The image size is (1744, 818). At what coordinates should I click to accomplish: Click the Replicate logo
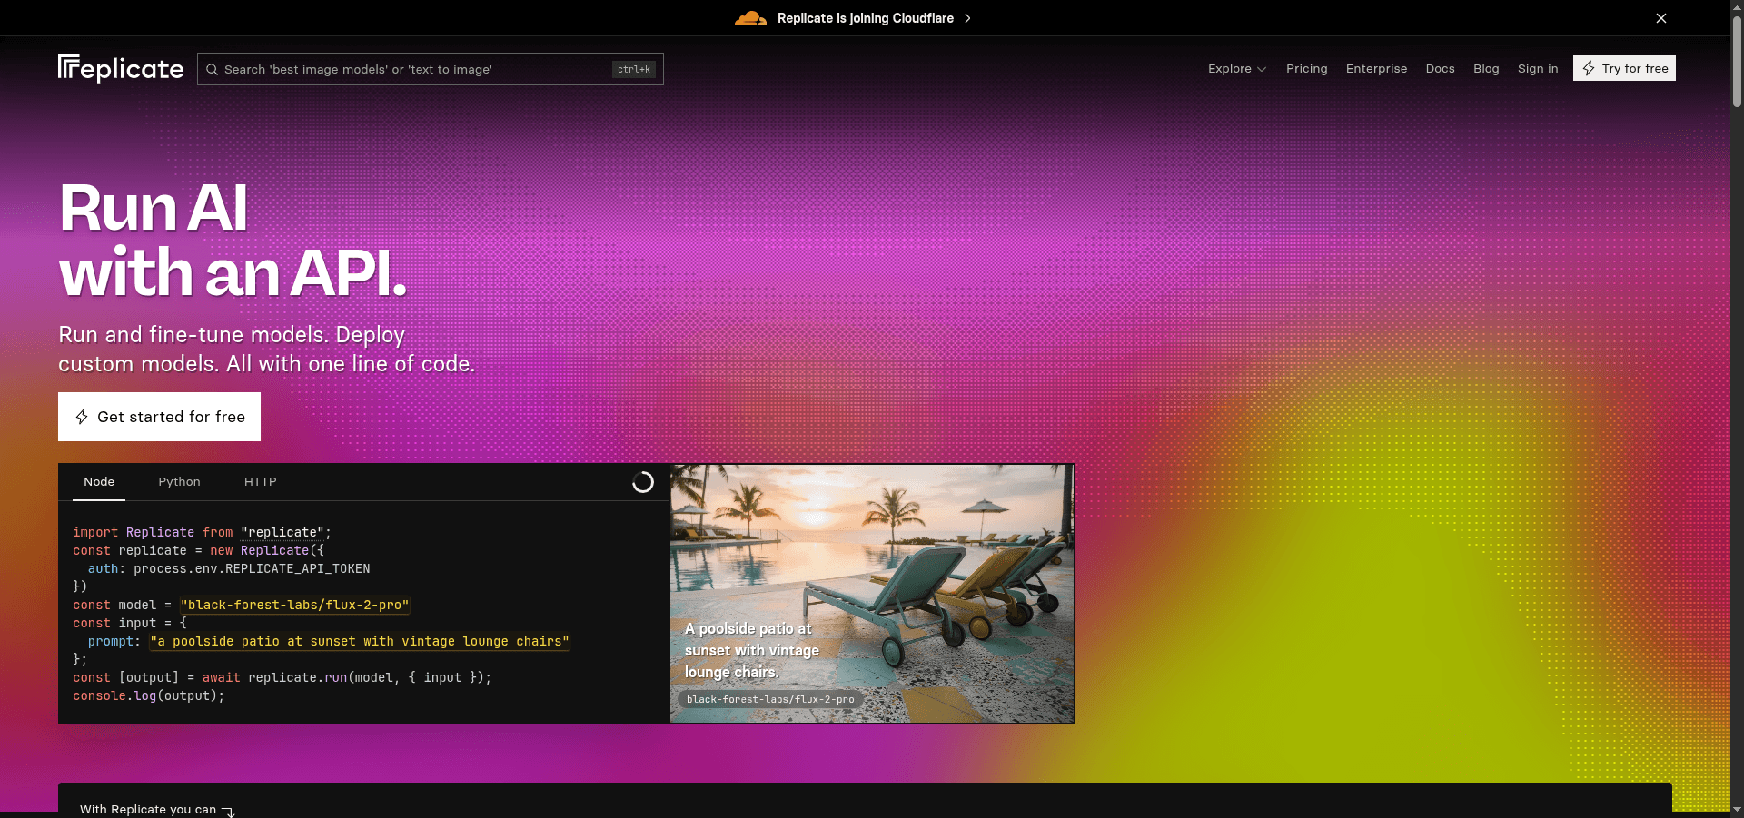pos(120,68)
